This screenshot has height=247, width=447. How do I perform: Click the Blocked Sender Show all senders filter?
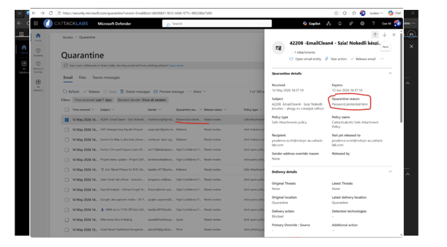[142, 100]
